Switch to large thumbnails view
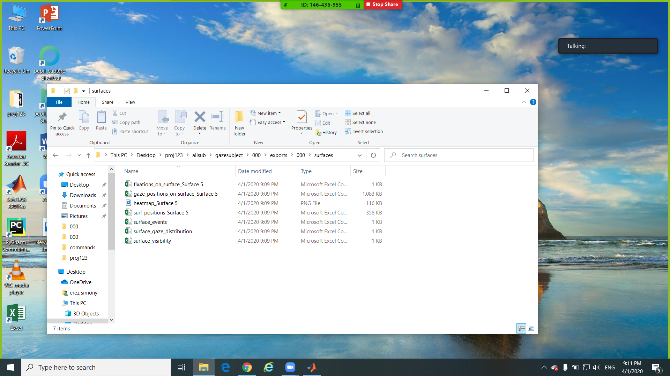The height and width of the screenshot is (376, 670). (531, 328)
